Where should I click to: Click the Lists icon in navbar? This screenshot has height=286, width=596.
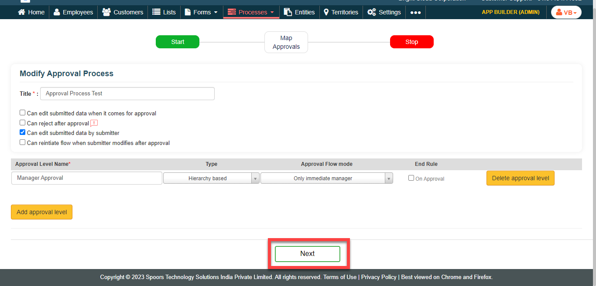click(156, 12)
